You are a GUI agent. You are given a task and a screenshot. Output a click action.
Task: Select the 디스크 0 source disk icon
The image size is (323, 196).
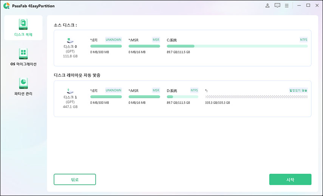coord(70,40)
